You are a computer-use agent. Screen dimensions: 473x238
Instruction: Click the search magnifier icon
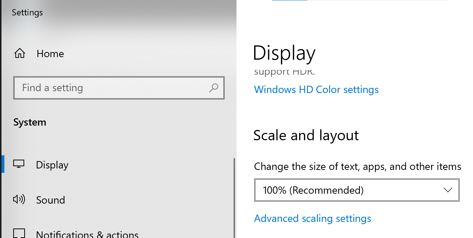point(214,88)
